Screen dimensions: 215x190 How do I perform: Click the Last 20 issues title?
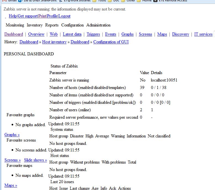[62, 182]
